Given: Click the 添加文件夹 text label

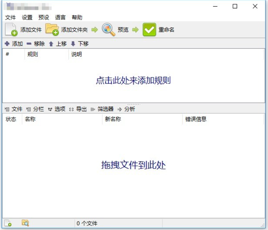Looking at the screenshot, I should 74,30.
